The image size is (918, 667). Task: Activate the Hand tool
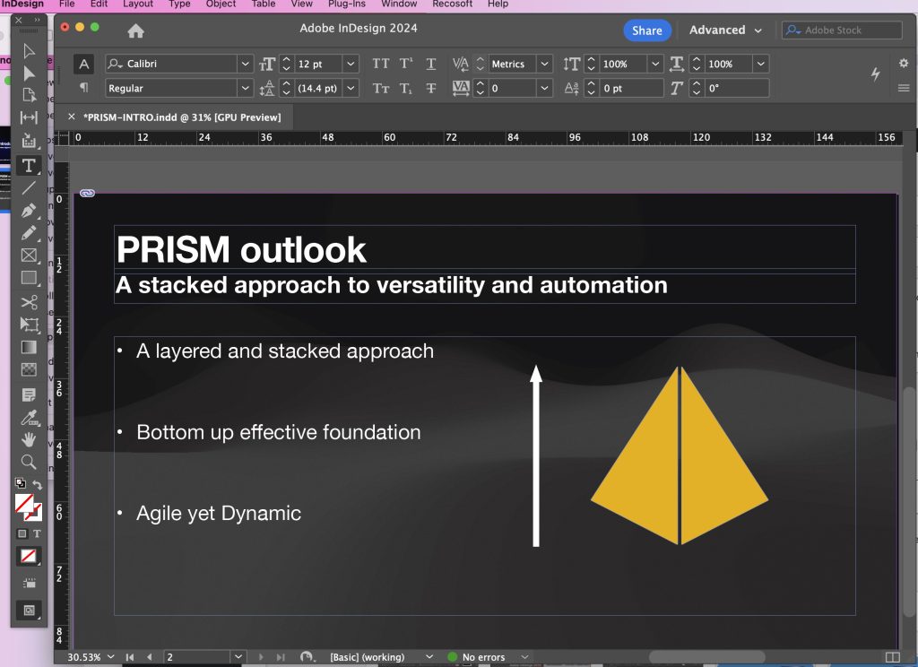click(29, 439)
